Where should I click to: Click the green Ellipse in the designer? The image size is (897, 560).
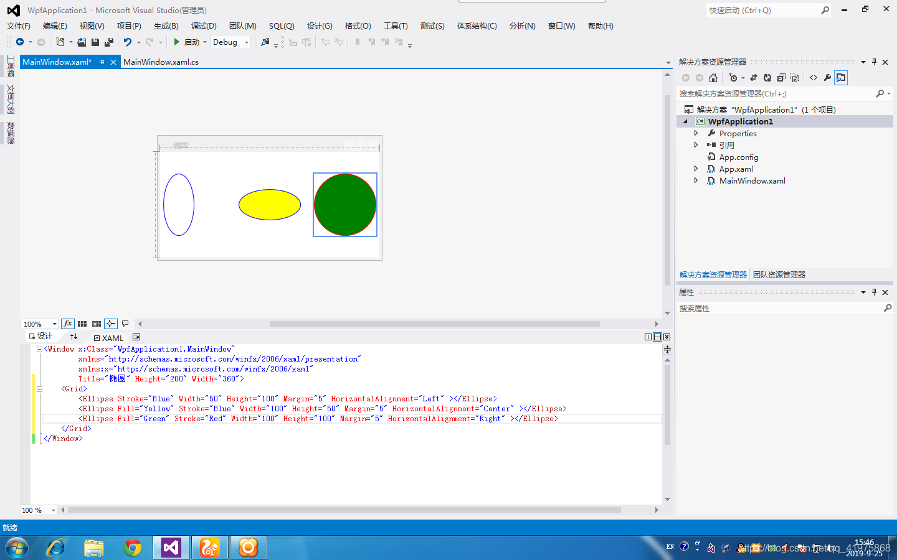click(344, 204)
